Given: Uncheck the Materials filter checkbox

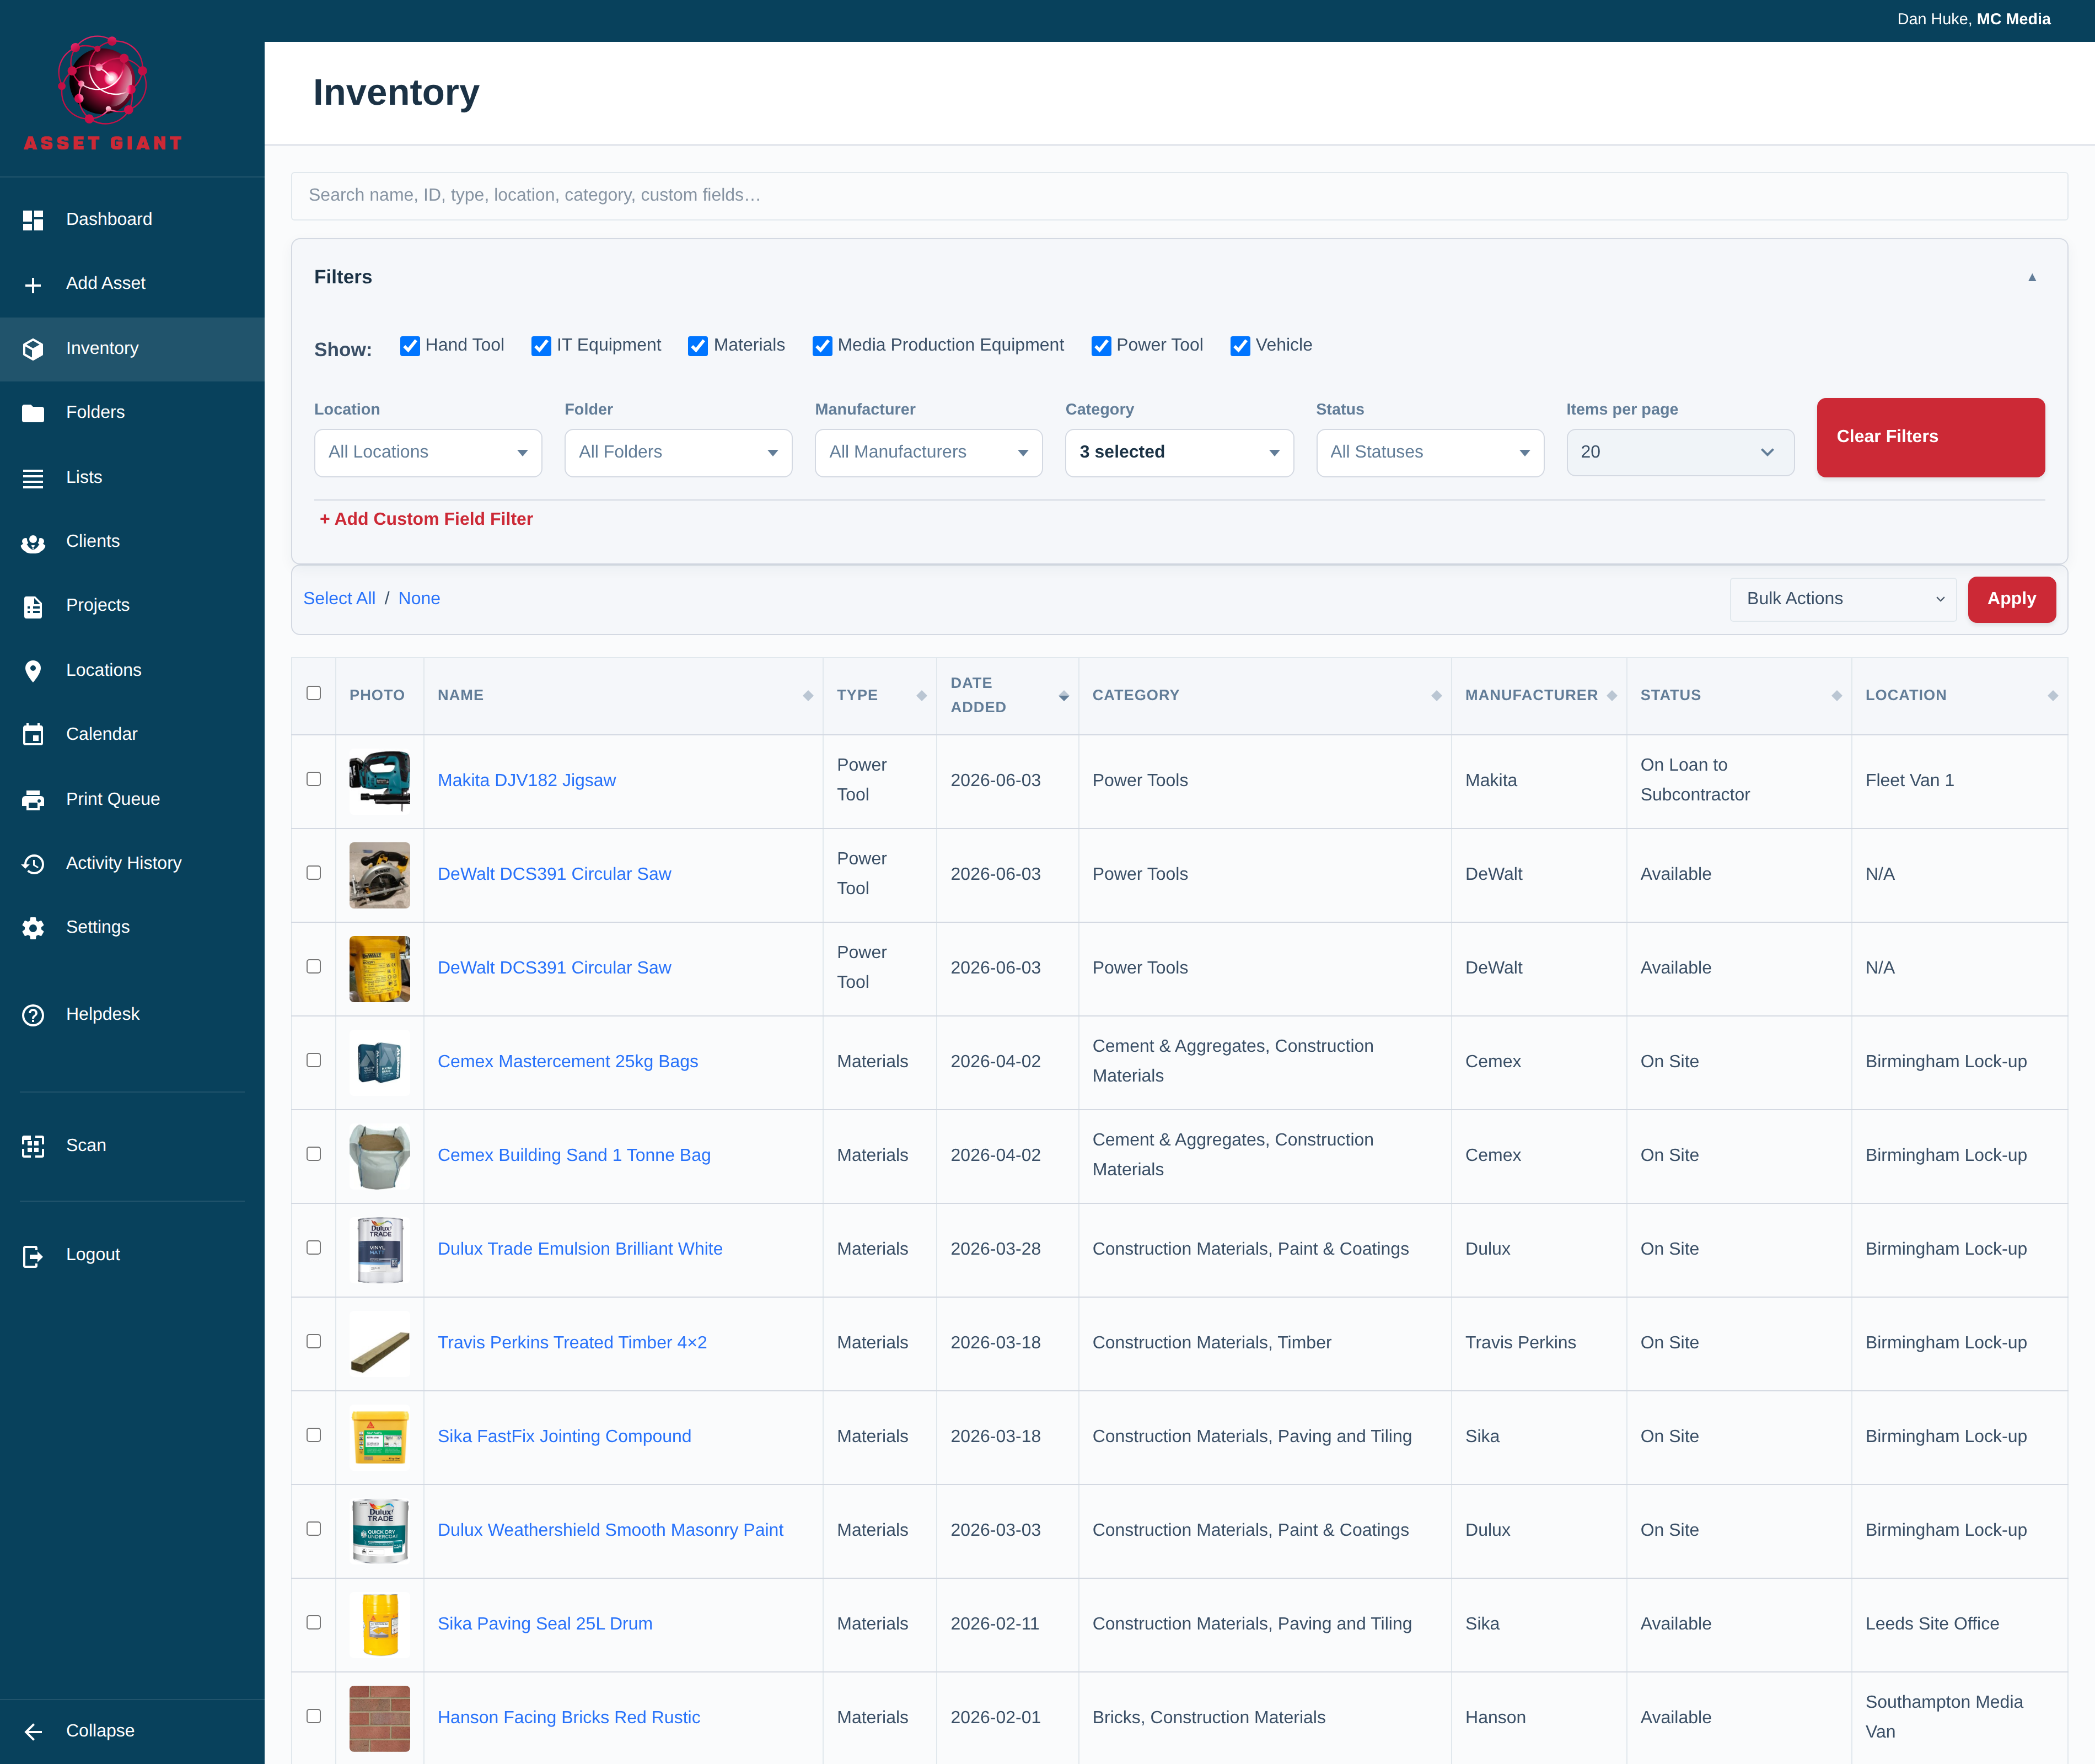Looking at the screenshot, I should [698, 346].
